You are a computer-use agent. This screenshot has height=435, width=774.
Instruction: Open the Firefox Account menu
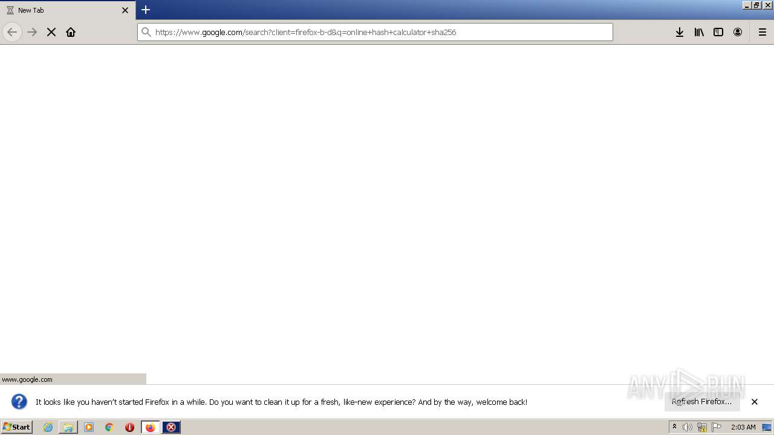pyautogui.click(x=738, y=32)
